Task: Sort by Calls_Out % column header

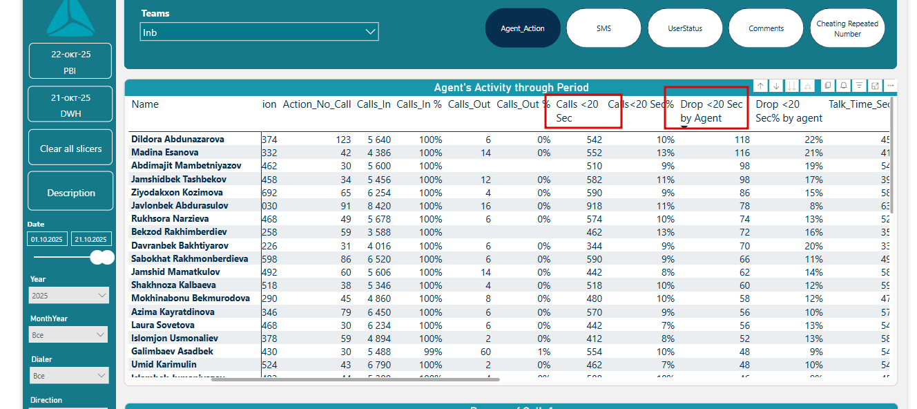Action: 523,104
